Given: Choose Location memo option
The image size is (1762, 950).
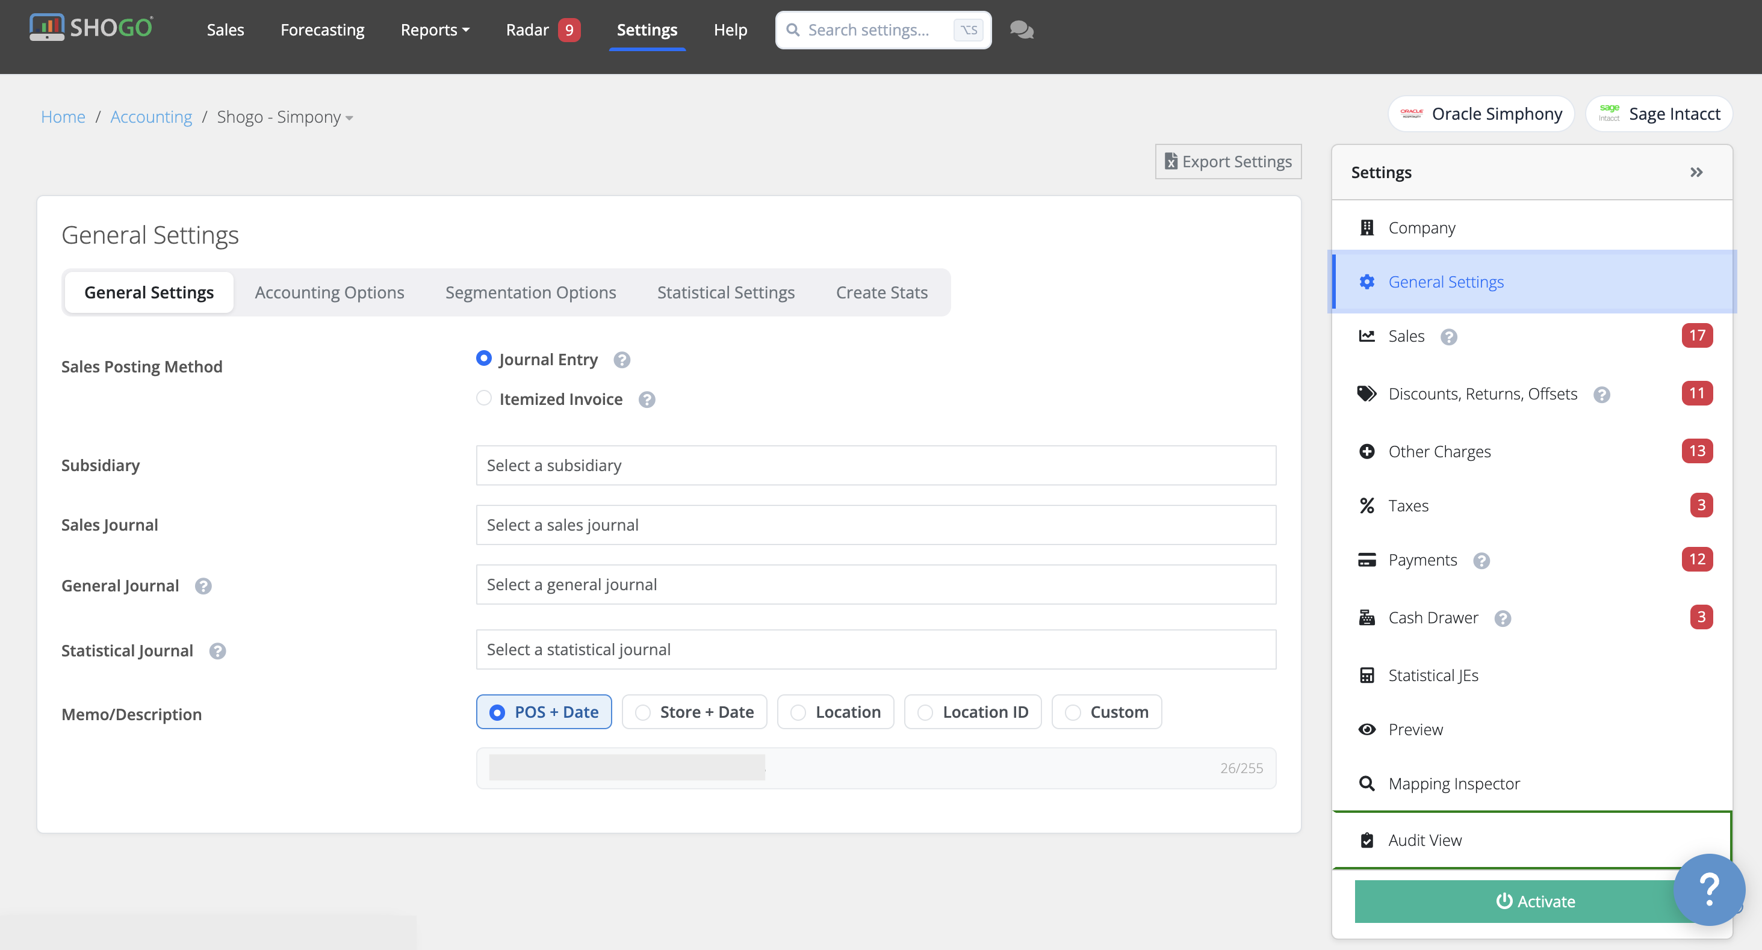Looking at the screenshot, I should pyautogui.click(x=835, y=712).
